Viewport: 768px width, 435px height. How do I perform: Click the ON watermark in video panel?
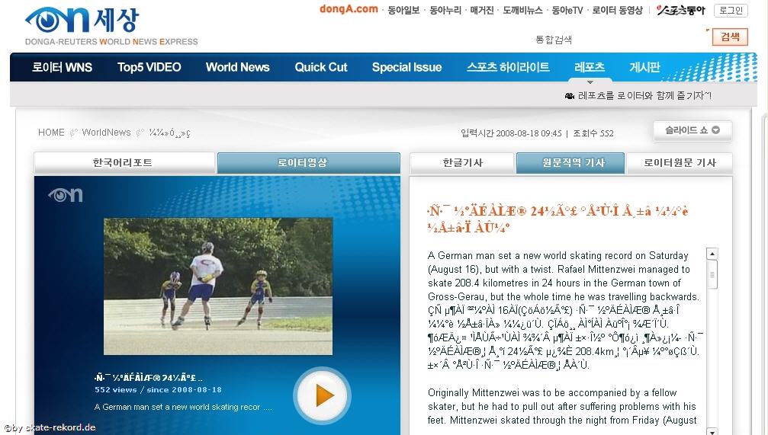pyautogui.click(x=65, y=195)
